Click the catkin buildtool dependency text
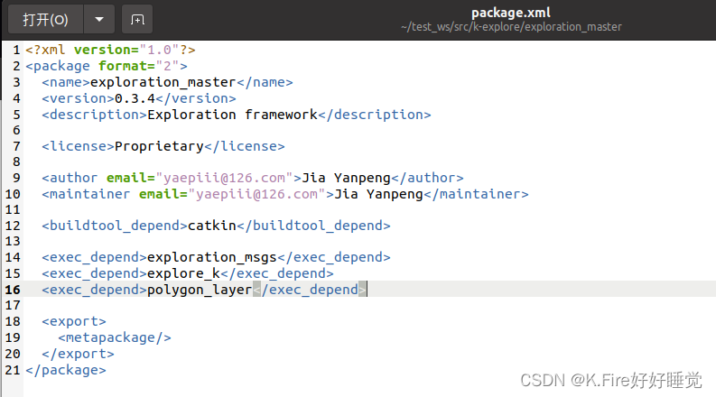The height and width of the screenshot is (397, 716). pyautogui.click(x=212, y=226)
